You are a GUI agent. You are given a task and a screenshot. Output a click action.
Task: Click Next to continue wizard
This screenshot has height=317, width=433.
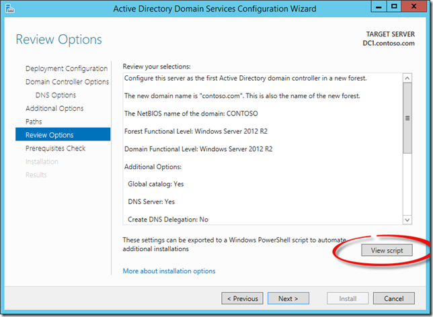tap(288, 298)
